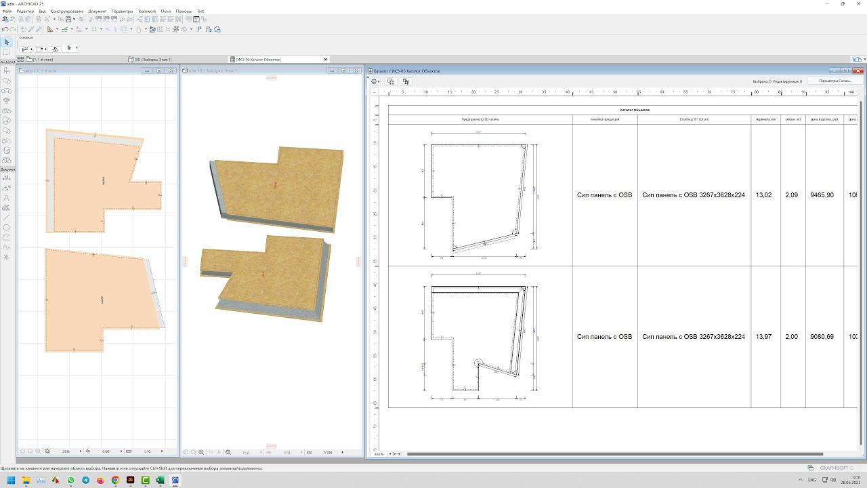Expand the 3D window scale 1:100 dropdown

click(x=342, y=452)
